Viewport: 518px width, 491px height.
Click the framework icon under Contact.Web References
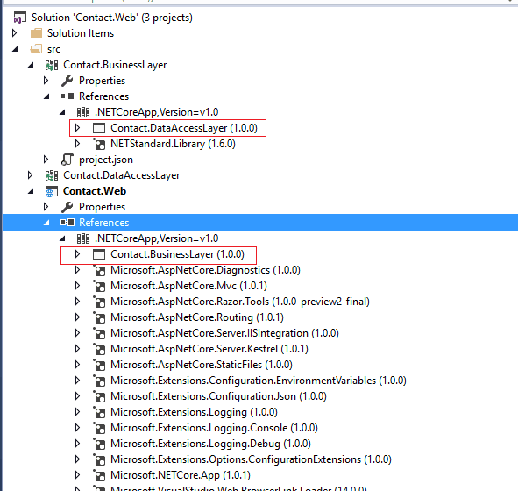(83, 238)
